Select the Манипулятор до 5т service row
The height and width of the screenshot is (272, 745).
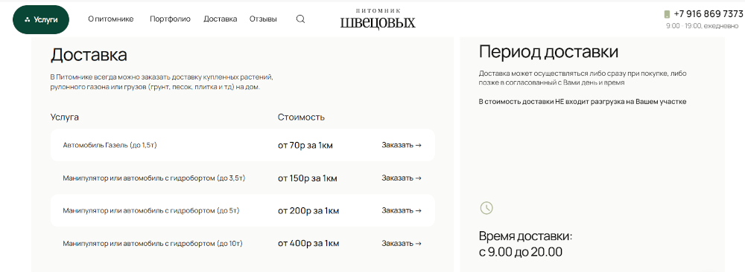pos(243,210)
